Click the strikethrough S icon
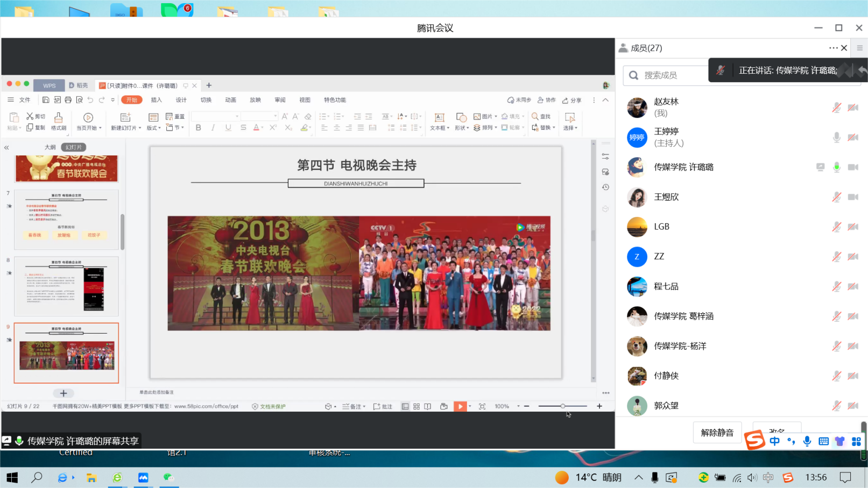This screenshot has height=488, width=868. point(243,128)
